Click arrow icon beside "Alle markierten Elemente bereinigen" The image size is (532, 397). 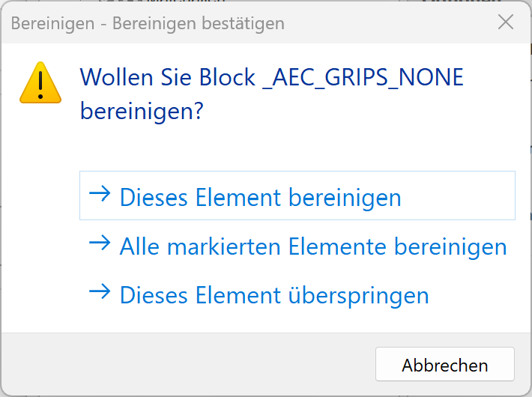point(99,244)
